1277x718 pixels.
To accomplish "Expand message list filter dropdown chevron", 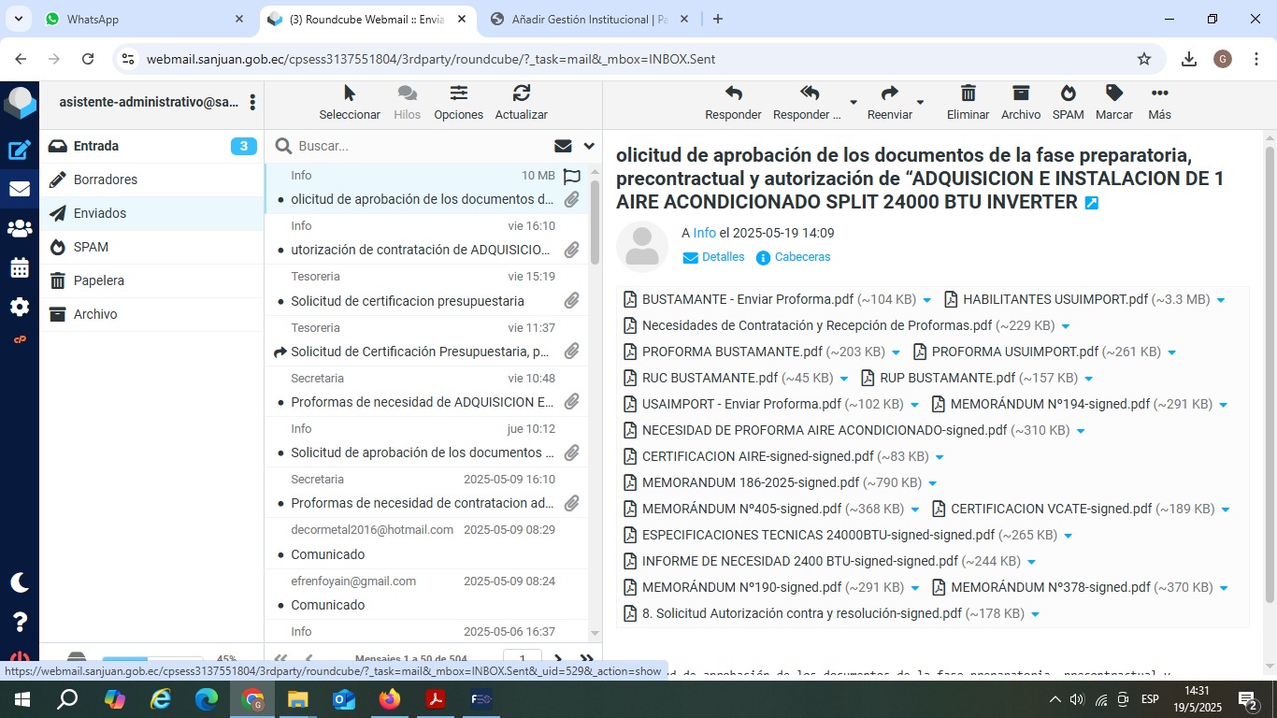I will coord(589,146).
